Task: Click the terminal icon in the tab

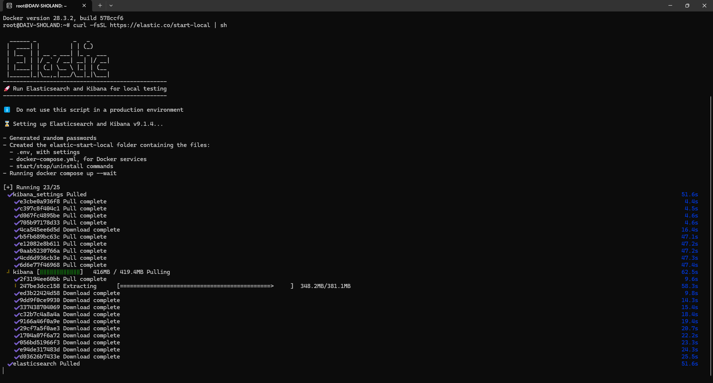Action: coord(9,6)
